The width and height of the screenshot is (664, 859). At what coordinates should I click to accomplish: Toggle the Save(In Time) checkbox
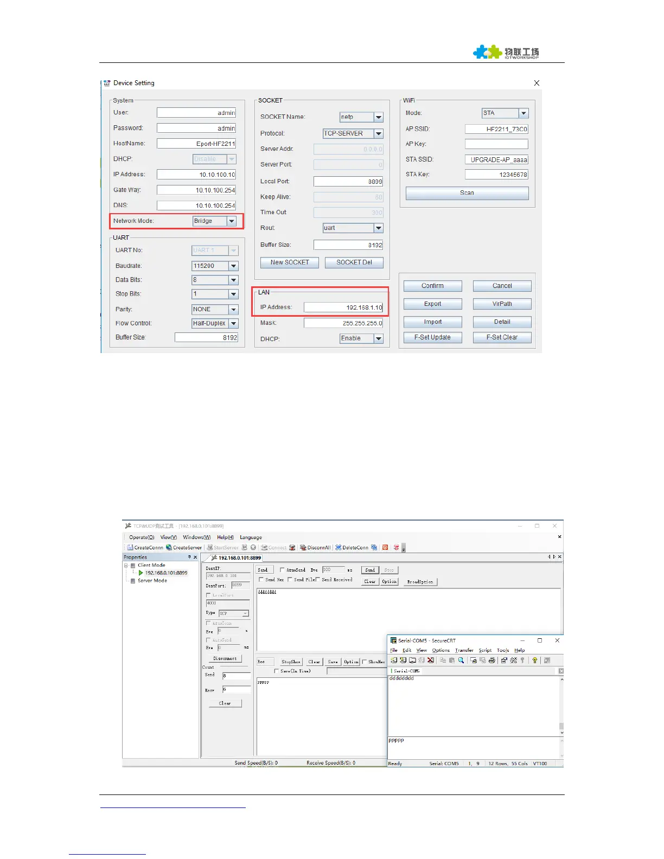coord(277,671)
